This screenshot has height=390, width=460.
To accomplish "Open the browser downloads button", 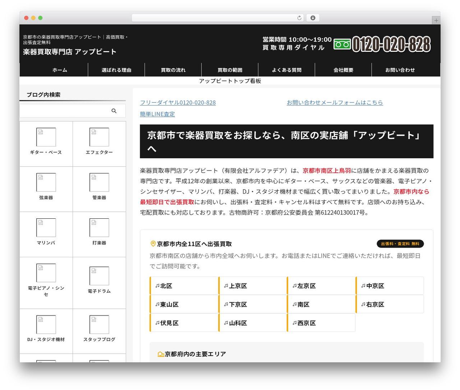I will pos(313,18).
